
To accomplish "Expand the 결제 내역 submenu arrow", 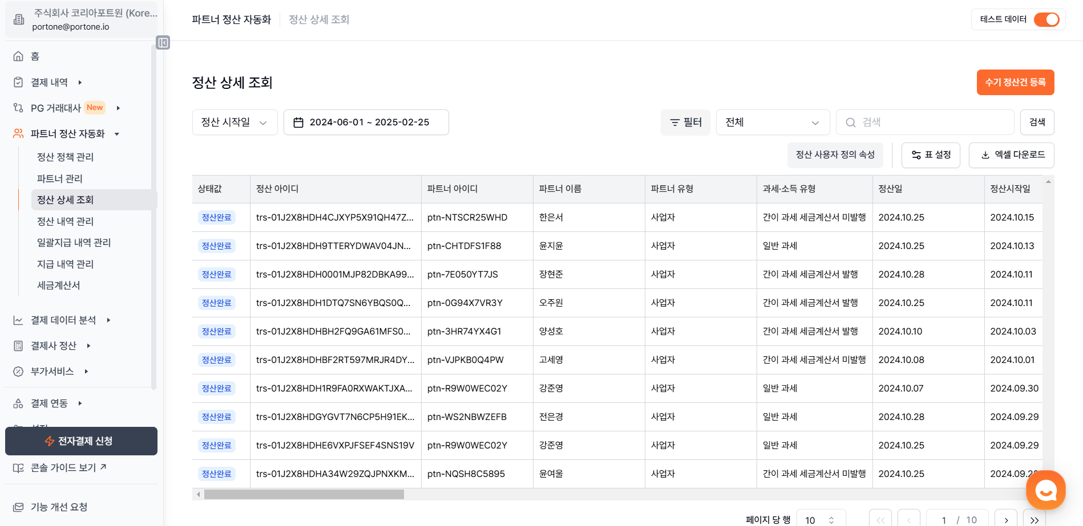I will [x=80, y=82].
